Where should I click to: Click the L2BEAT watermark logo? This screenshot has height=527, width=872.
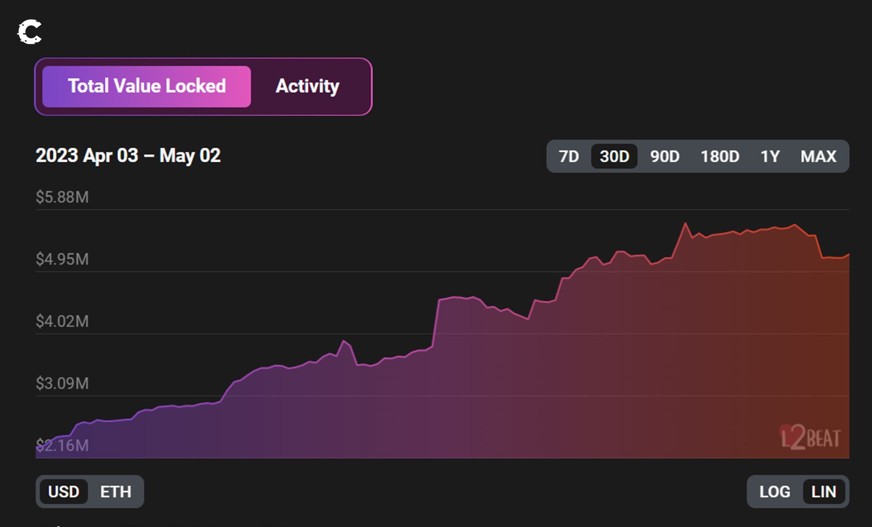point(810,437)
